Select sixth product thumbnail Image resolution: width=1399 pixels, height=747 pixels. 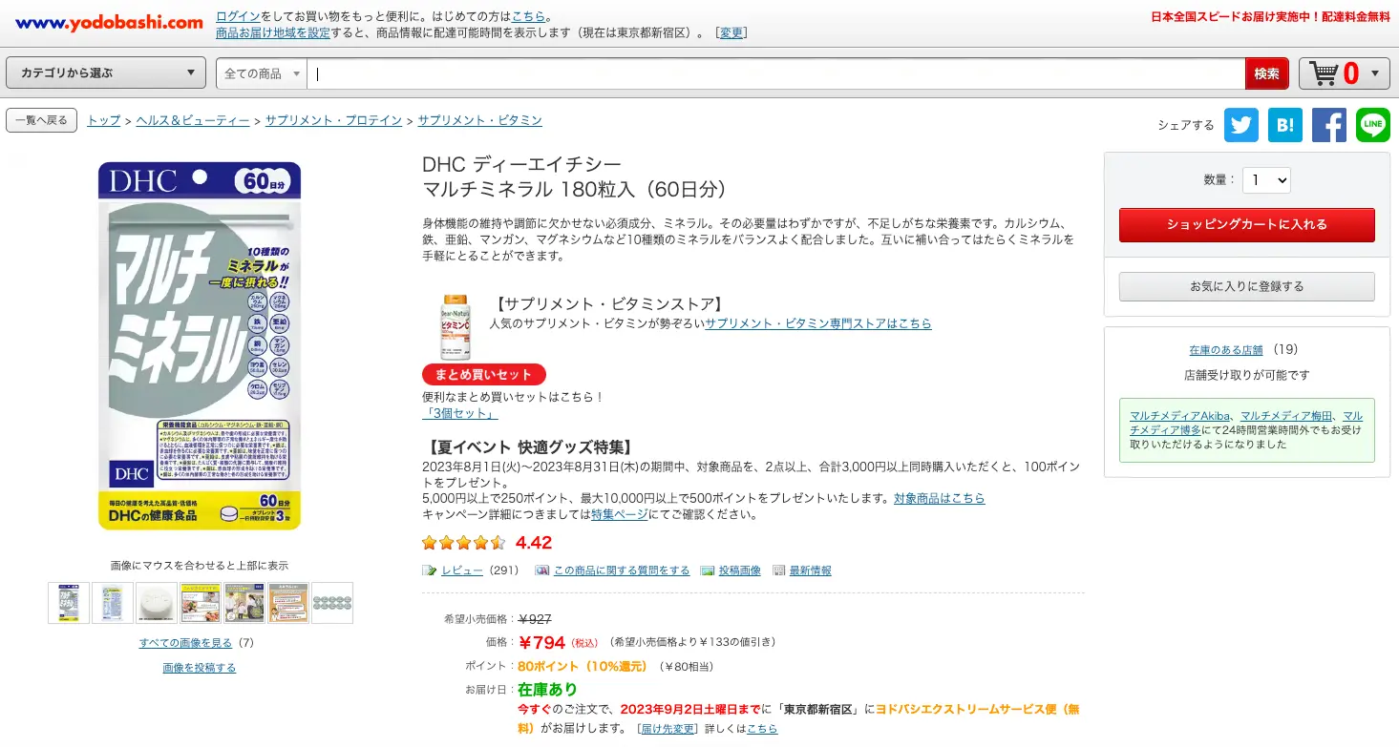(288, 603)
